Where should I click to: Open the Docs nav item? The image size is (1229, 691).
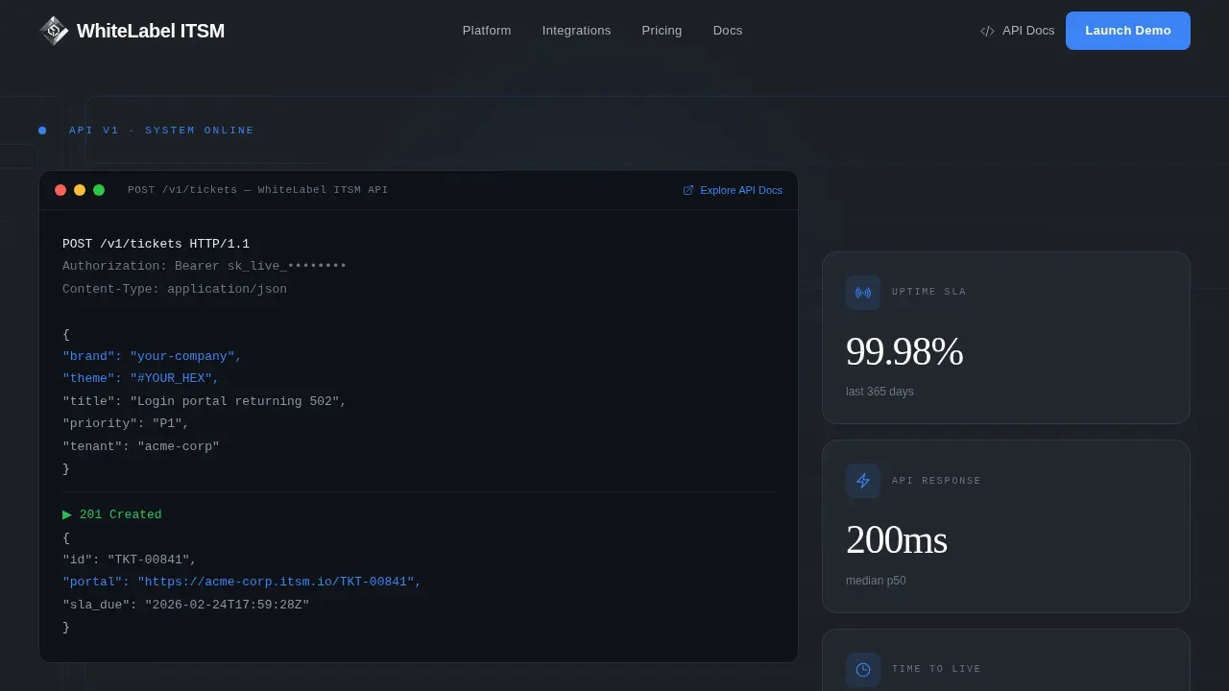point(728,31)
